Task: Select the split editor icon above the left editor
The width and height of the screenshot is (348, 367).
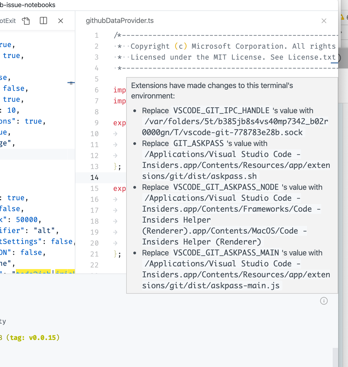Action: click(43, 21)
